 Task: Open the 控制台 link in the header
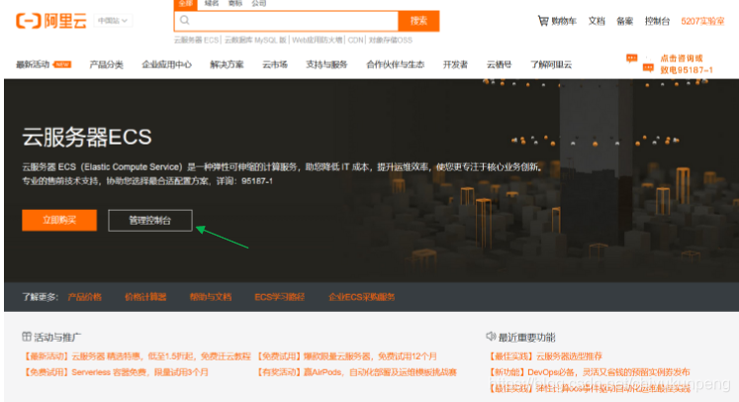coord(658,21)
